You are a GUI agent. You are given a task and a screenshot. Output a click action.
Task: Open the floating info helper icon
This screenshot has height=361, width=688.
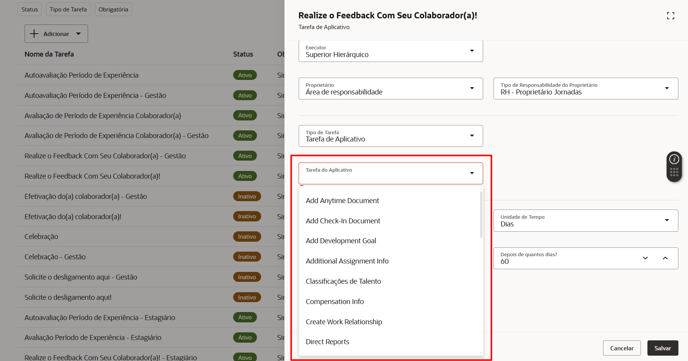674,159
